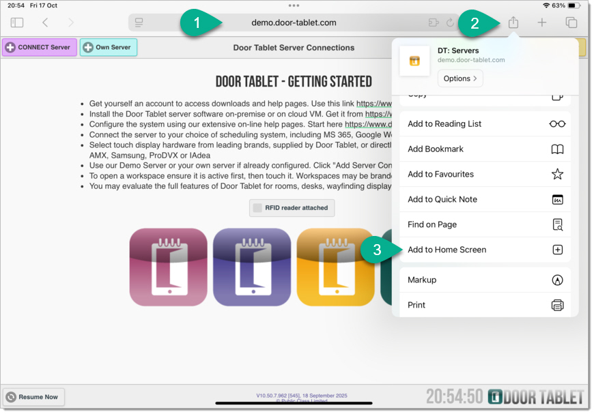Click the Own Server button
The width and height of the screenshot is (594, 414).
[x=109, y=48]
